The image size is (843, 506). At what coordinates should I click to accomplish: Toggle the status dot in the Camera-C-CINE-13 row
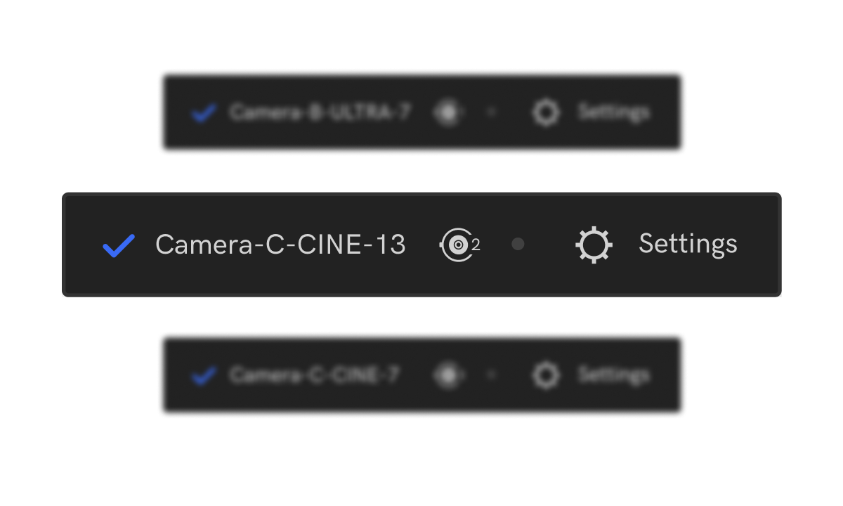coord(518,245)
